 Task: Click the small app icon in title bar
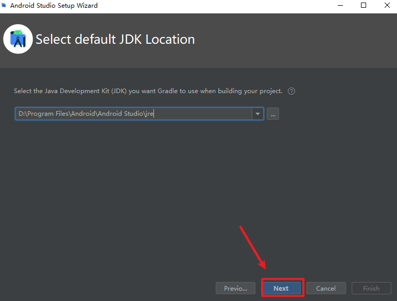point(4,6)
